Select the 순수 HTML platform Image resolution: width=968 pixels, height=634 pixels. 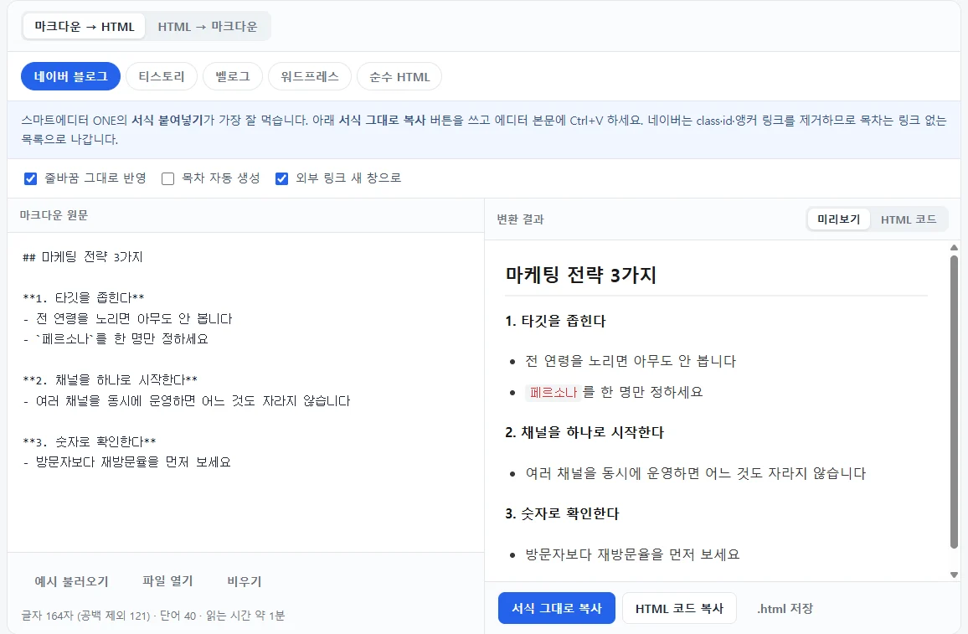point(399,76)
